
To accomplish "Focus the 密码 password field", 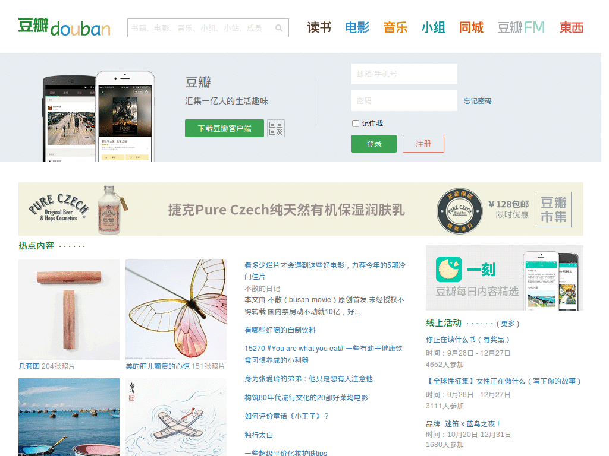I will 404,101.
